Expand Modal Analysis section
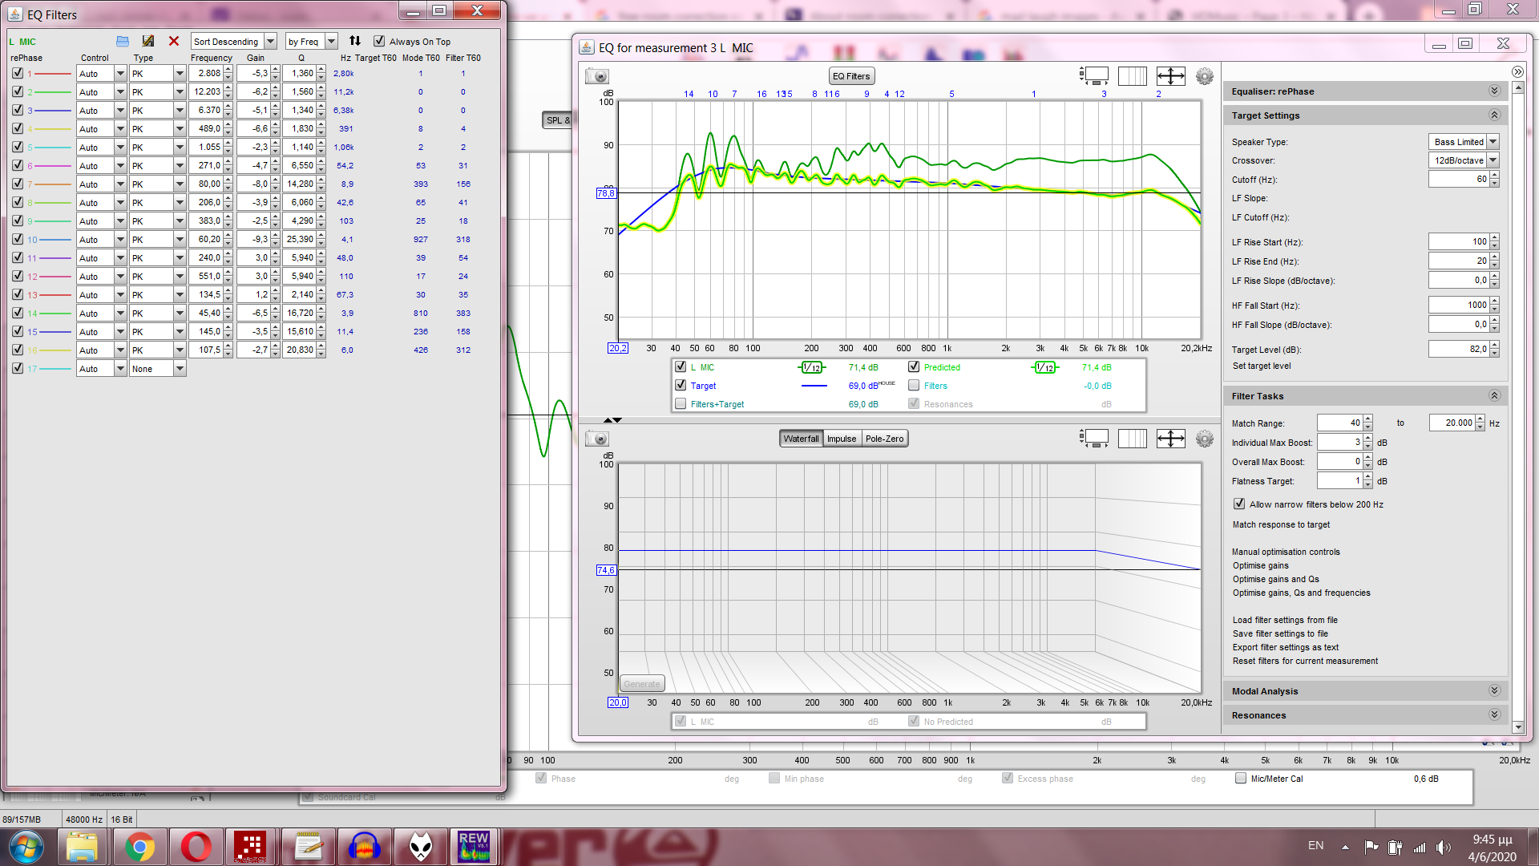Screen dimensions: 1539x866 click(1494, 690)
